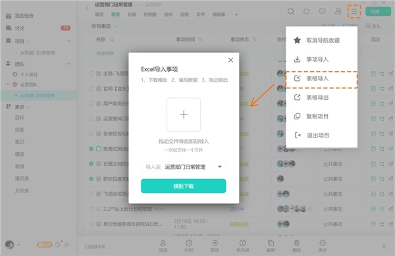Click the 模板下载 button
395x256 pixels.
184,186
